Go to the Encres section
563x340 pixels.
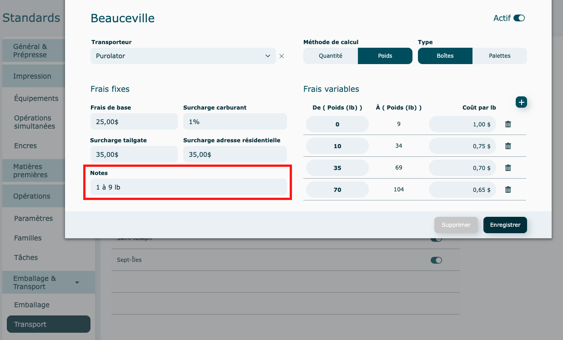pos(25,146)
